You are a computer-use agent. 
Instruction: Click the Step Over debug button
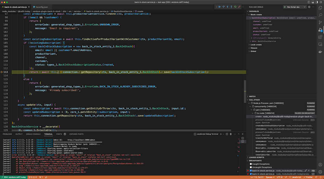[x=224, y=7]
